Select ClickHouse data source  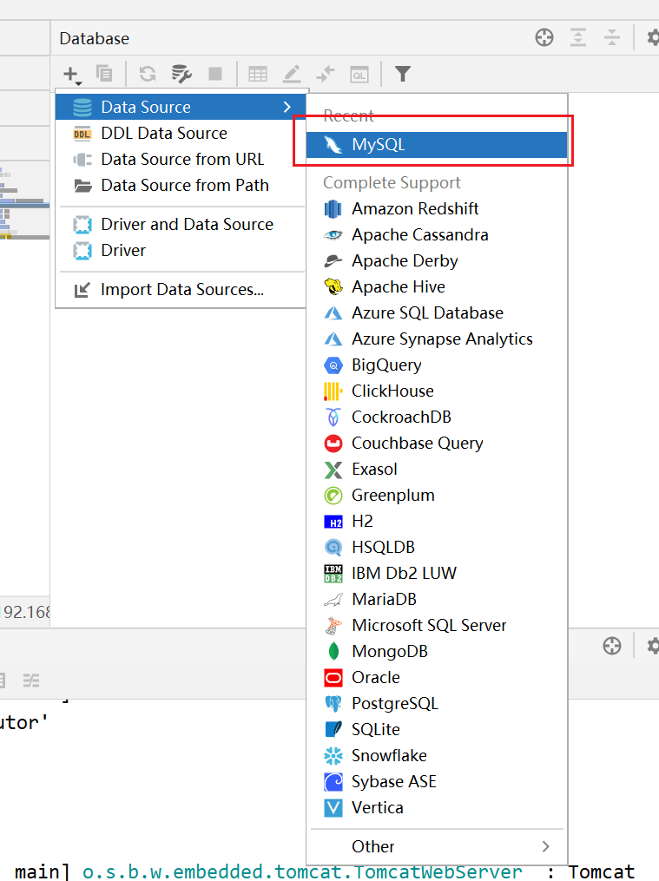point(437,391)
